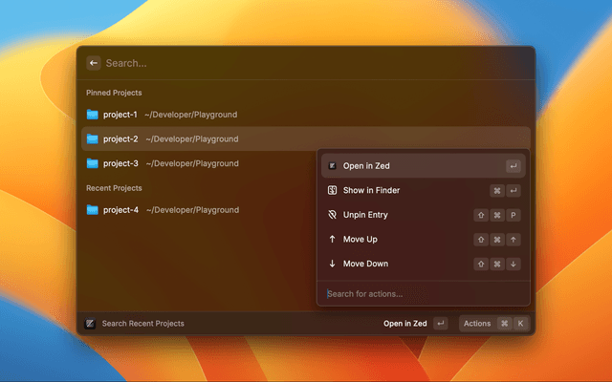Click the Zed icon in action menu
The image size is (612, 382).
coord(332,166)
